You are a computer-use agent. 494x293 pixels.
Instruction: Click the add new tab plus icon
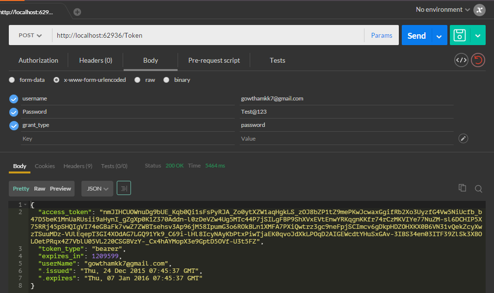[77, 12]
